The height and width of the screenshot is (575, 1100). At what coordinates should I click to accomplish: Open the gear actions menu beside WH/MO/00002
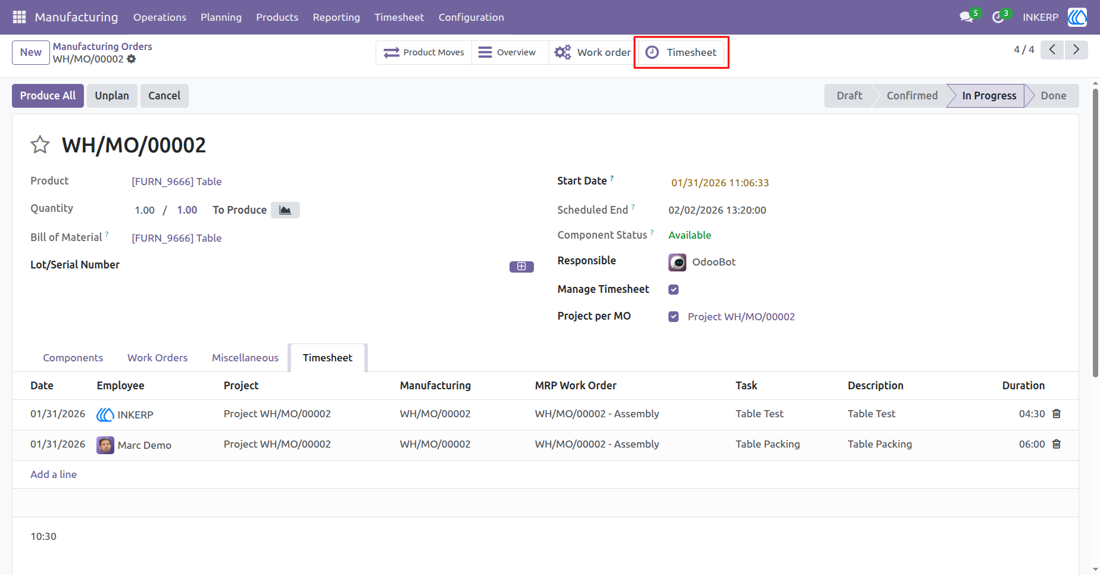pyautogui.click(x=132, y=59)
